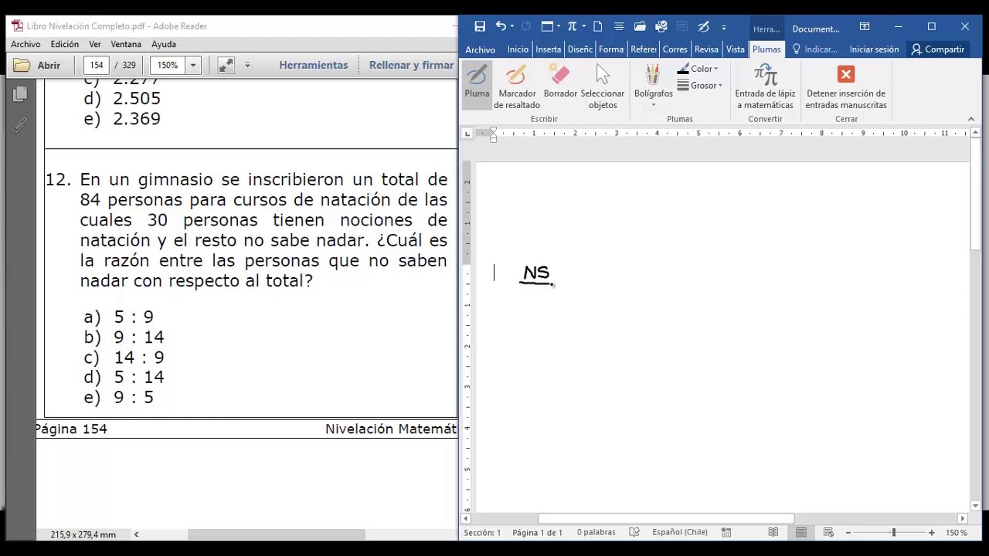Click the macro recording status icon
This screenshot has height=556, width=989.
726,532
